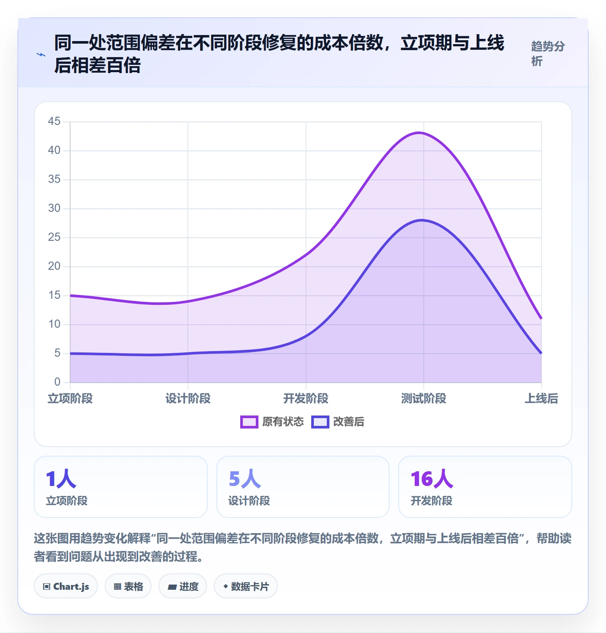Click the 20 y-axis value
Screen dimensions: 606x633
pyautogui.click(x=54, y=266)
